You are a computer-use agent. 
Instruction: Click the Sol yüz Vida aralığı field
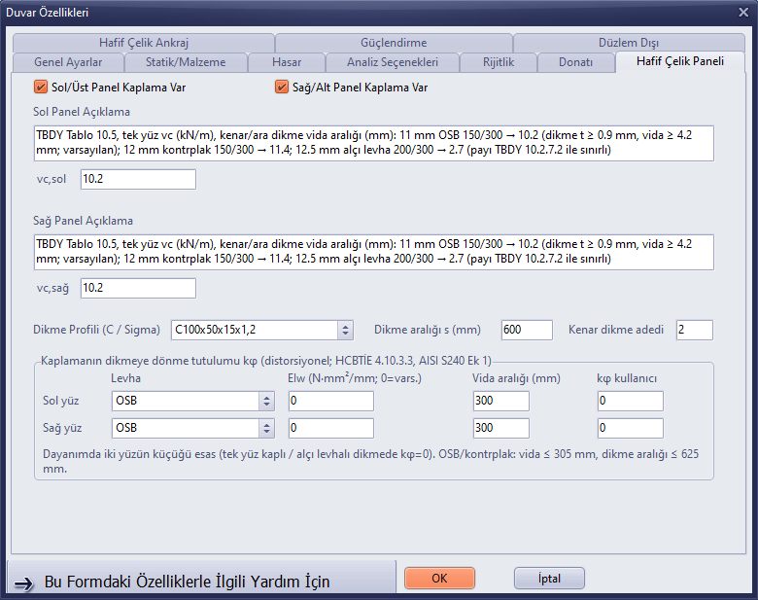501,401
